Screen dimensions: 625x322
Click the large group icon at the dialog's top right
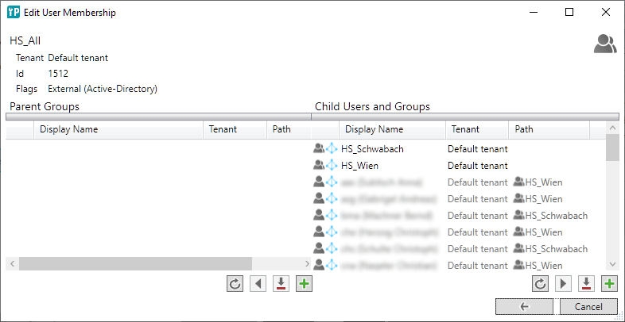pyautogui.click(x=605, y=44)
